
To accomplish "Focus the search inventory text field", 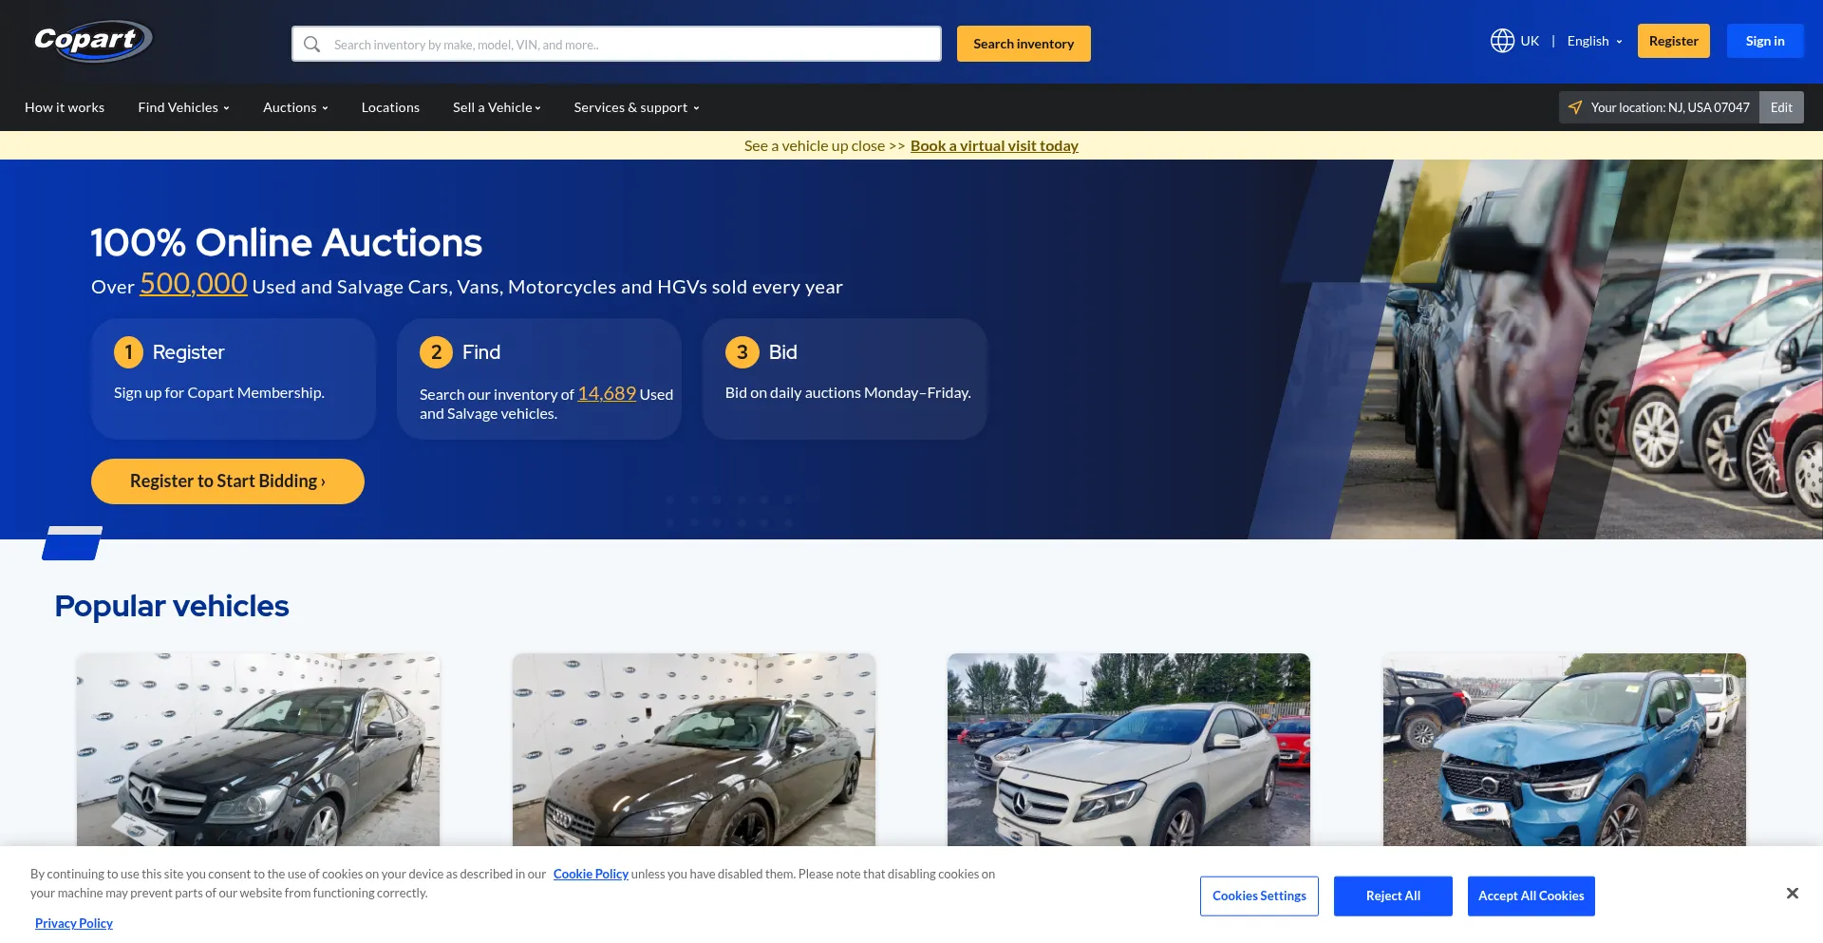I will [x=631, y=45].
